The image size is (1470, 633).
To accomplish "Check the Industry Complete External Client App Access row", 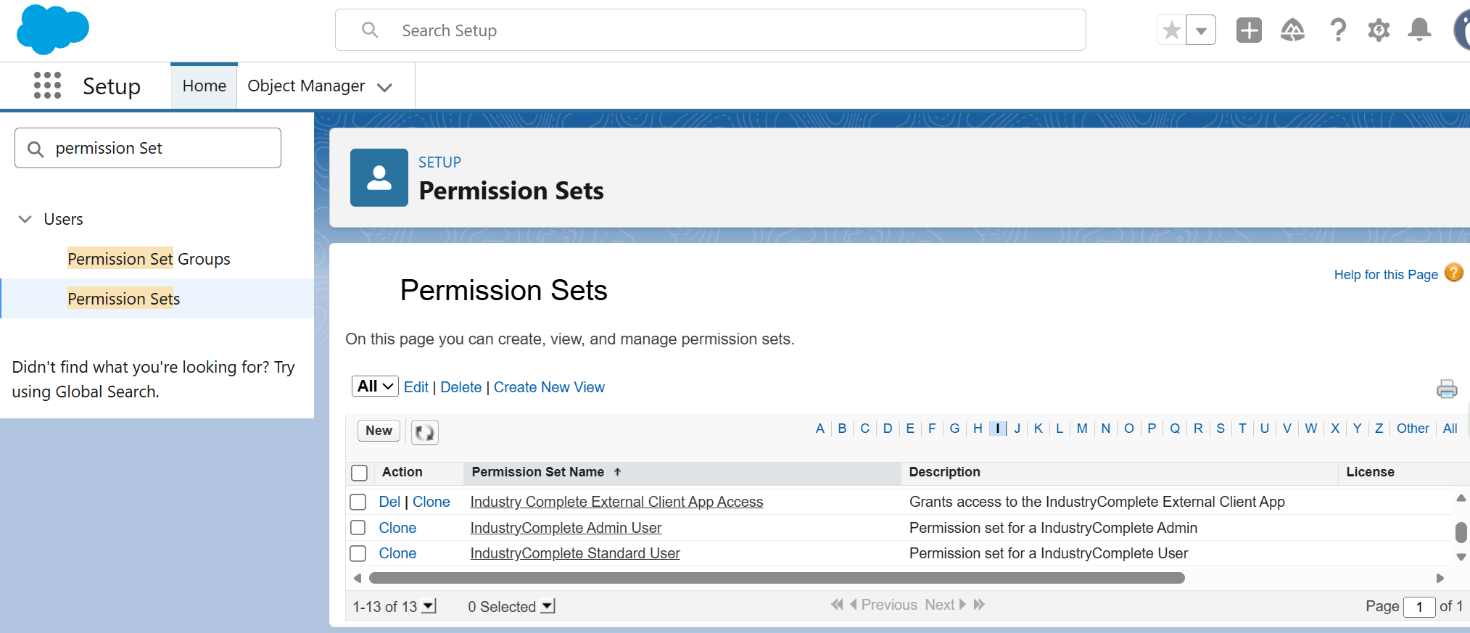I will coord(358,502).
